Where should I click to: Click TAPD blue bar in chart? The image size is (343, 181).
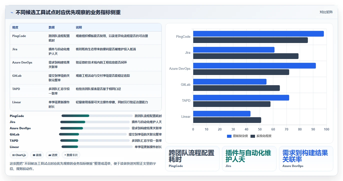pos(241,98)
